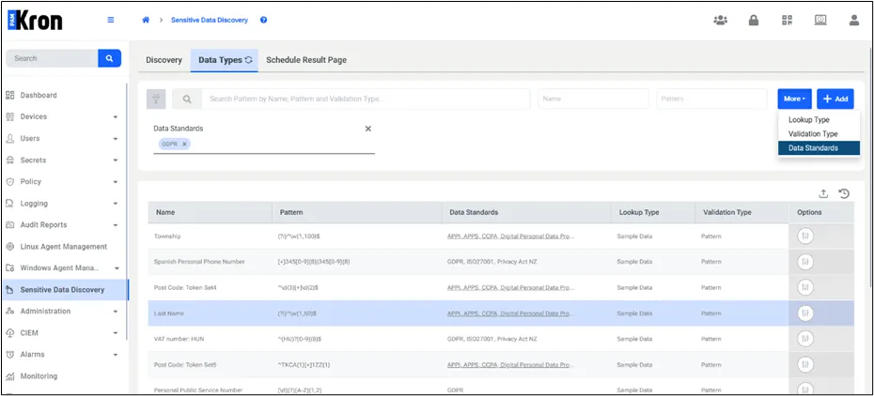Remove the GDPR filter chip
The image size is (874, 396).
[x=184, y=145]
